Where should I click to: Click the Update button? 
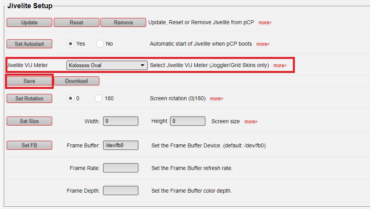point(29,23)
